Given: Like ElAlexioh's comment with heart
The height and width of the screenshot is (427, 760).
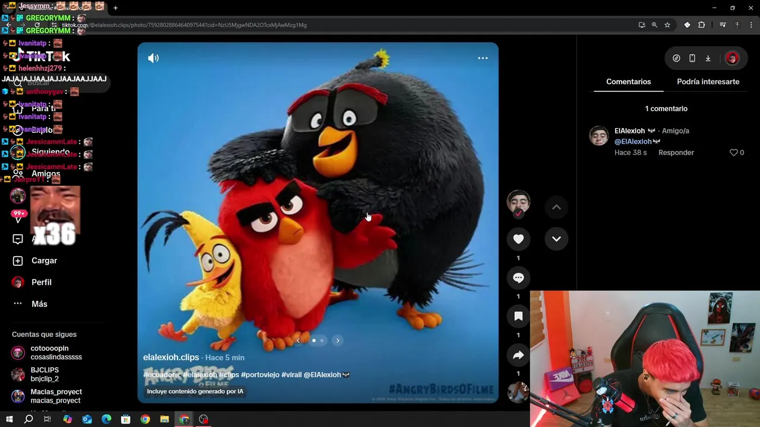Looking at the screenshot, I should point(733,152).
